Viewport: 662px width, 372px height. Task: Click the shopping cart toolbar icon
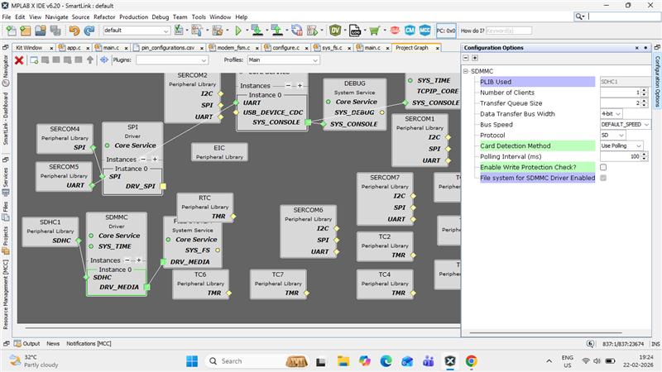(x=374, y=31)
